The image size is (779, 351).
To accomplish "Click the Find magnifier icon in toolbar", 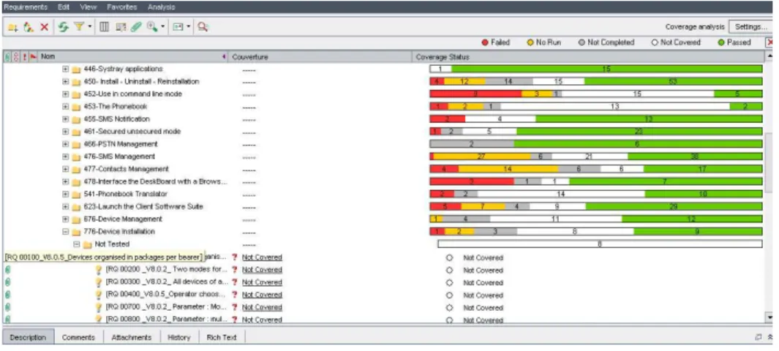I will click(x=202, y=27).
